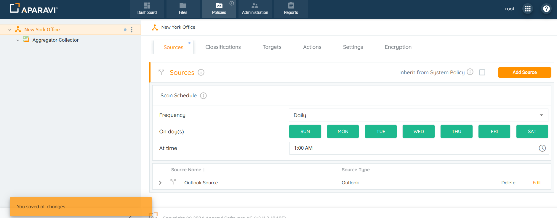
Task: Check the Inherit from System Policy checkbox
Action: 482,72
